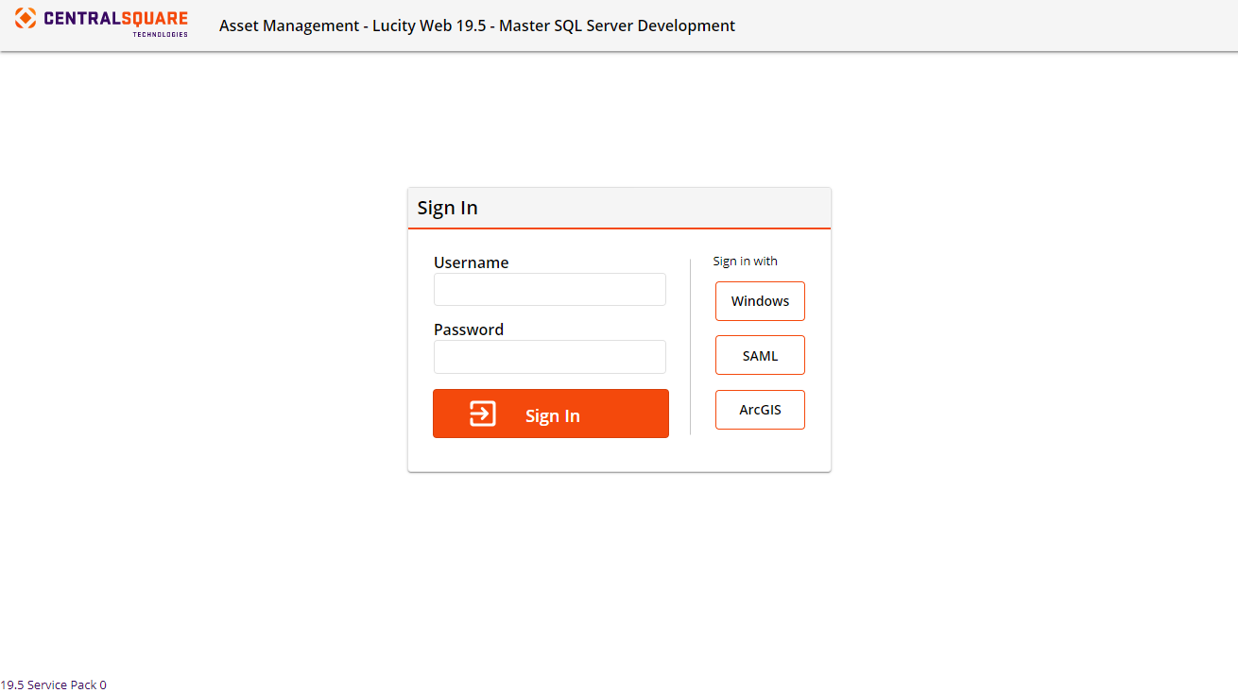Click the Windows sign-in button label
Screen dimensions: 1238x693
click(760, 300)
